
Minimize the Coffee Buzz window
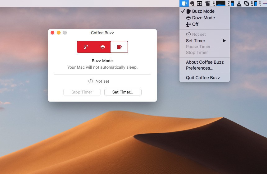click(59, 33)
